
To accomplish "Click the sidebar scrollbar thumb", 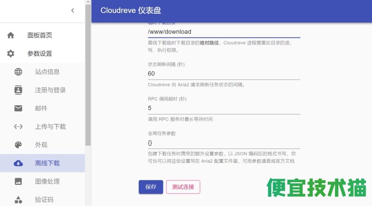I will [x=88, y=75].
